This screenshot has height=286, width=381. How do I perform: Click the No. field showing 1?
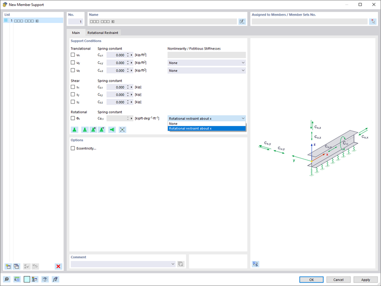(76, 22)
